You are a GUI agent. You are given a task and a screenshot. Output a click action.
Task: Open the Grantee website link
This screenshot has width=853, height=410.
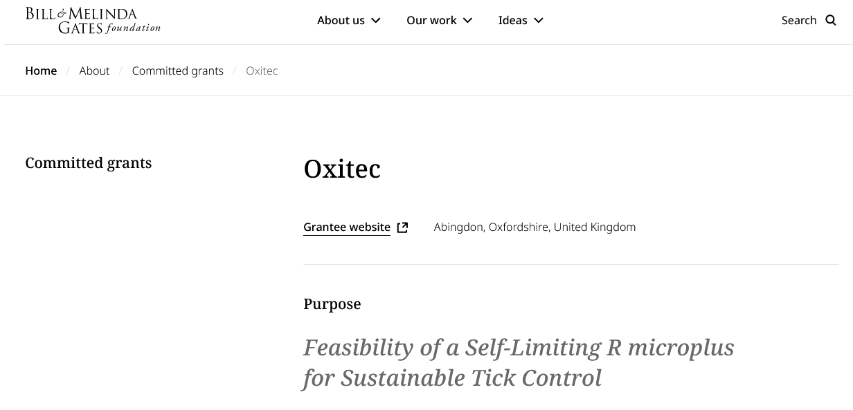(347, 227)
